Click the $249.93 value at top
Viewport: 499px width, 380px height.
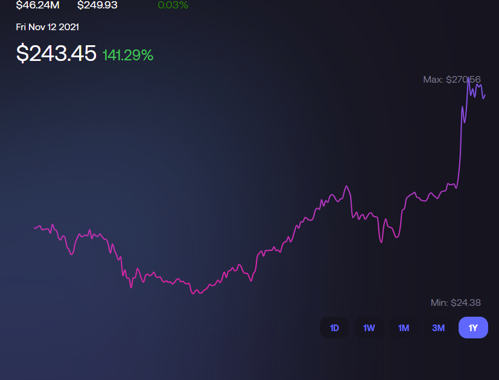point(98,5)
